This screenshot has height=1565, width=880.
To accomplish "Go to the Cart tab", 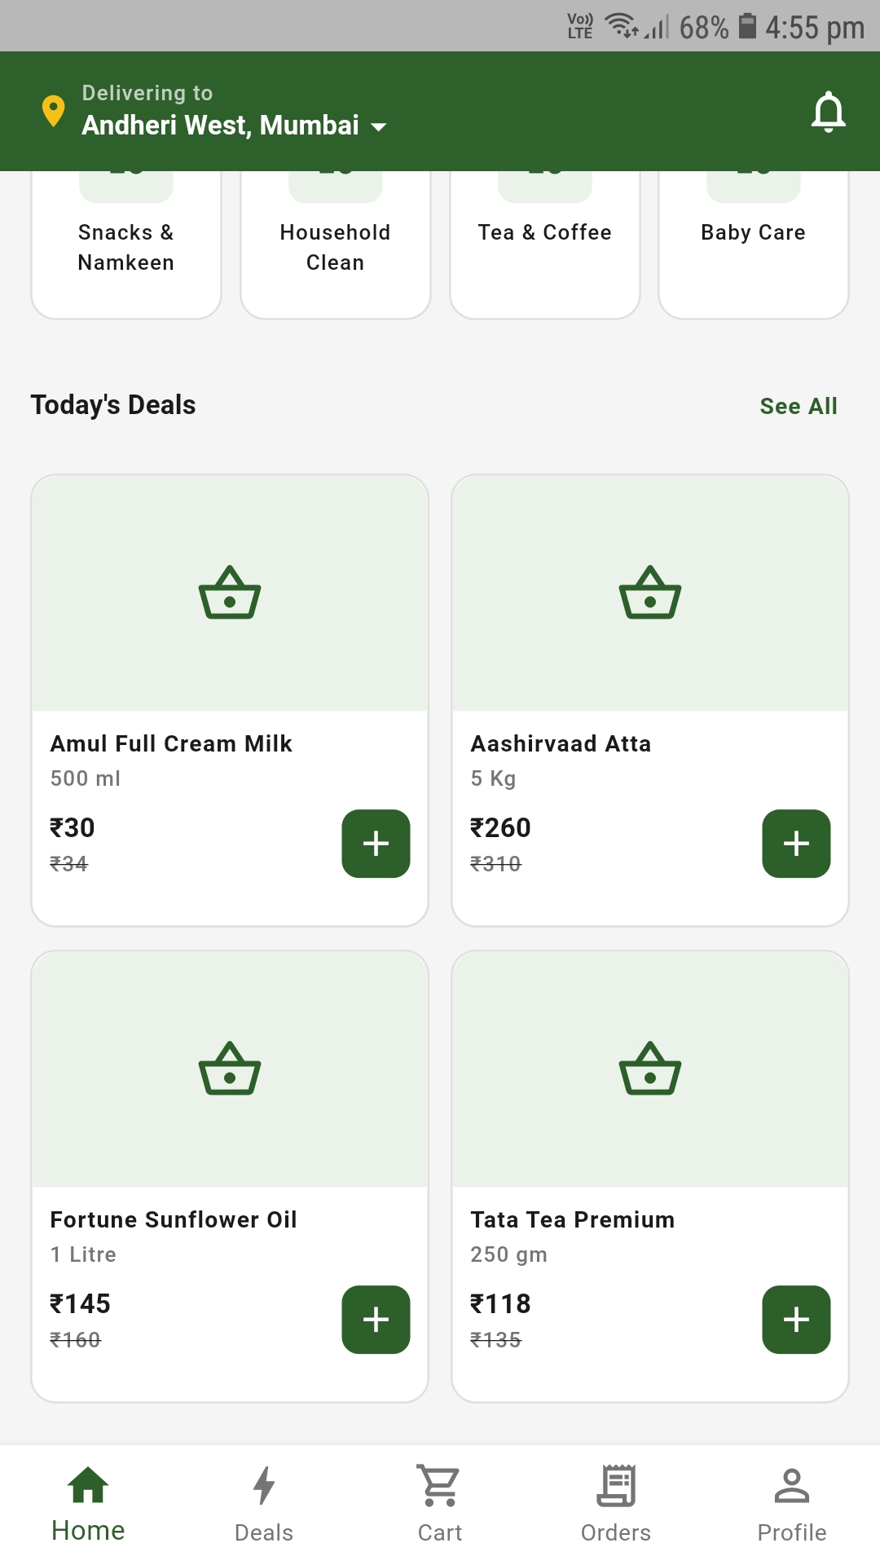I will point(440,1505).
